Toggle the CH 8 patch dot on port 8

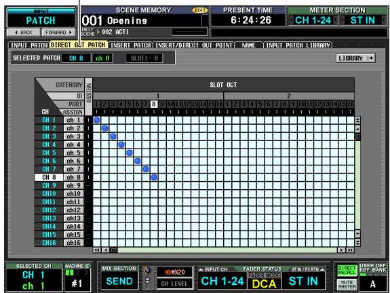[154, 177]
